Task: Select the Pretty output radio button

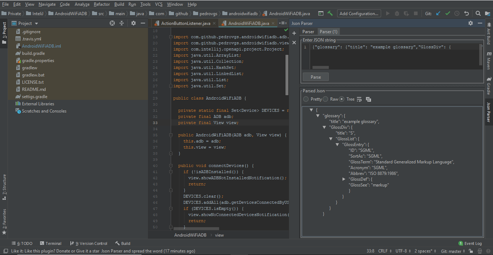Action: 306,99
